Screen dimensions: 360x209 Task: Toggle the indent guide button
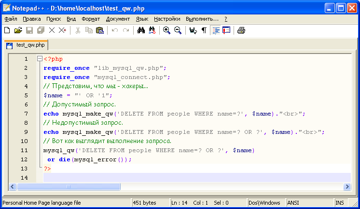[215, 30]
